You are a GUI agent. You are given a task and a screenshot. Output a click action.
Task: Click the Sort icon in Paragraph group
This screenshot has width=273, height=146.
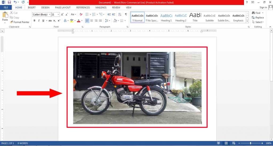(x=120, y=14)
